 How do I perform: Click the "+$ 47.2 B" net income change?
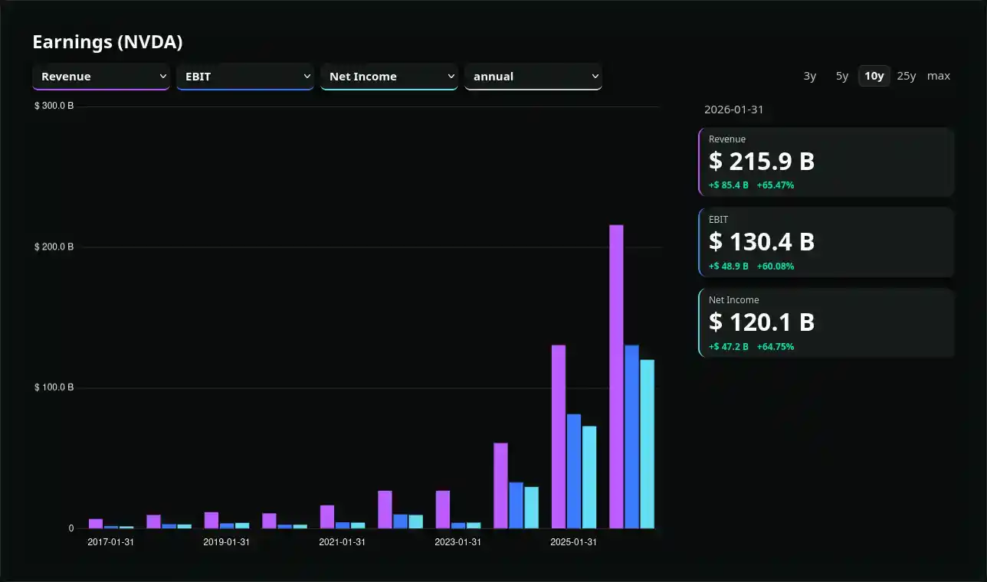click(x=729, y=347)
